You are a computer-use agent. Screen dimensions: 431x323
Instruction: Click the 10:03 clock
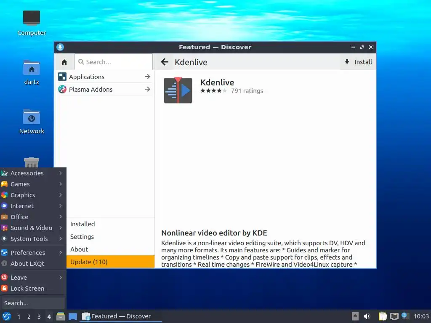point(421,316)
